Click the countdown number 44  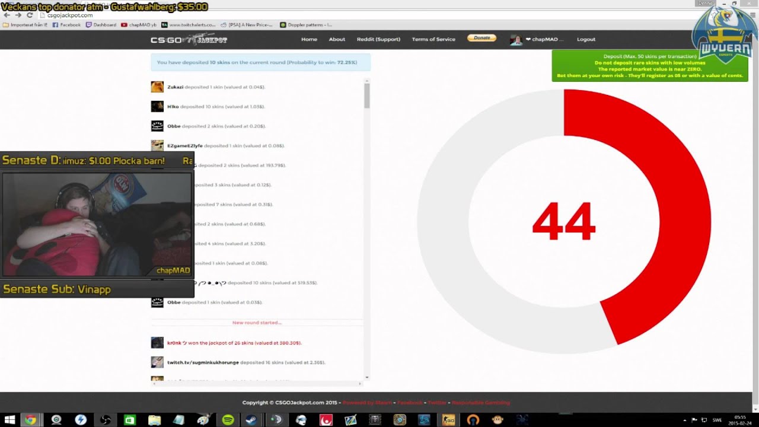563,221
